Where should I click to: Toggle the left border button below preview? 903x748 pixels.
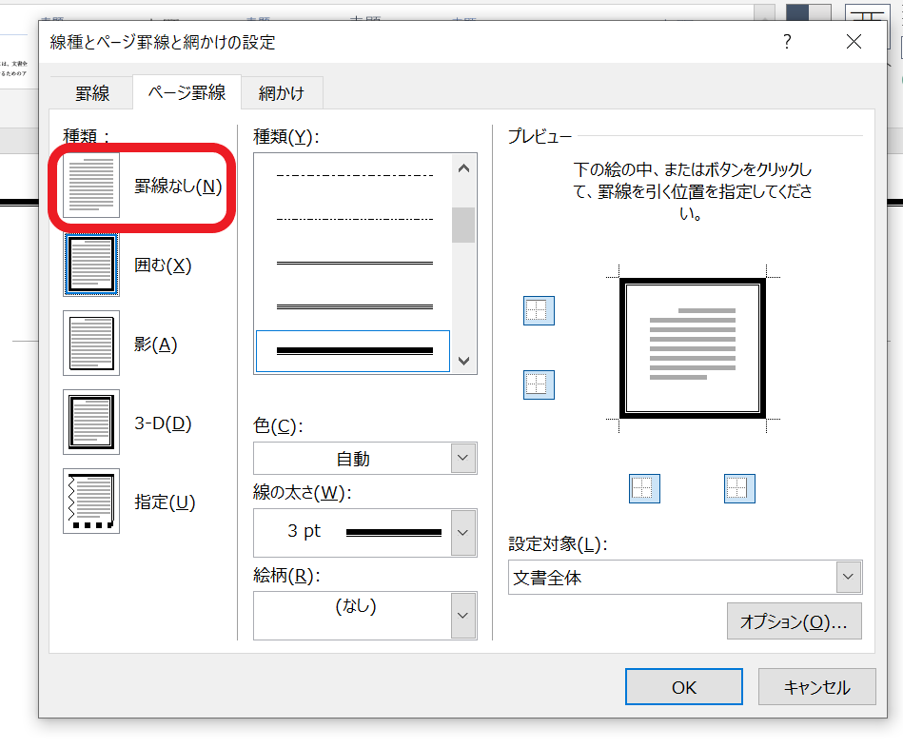[644, 488]
